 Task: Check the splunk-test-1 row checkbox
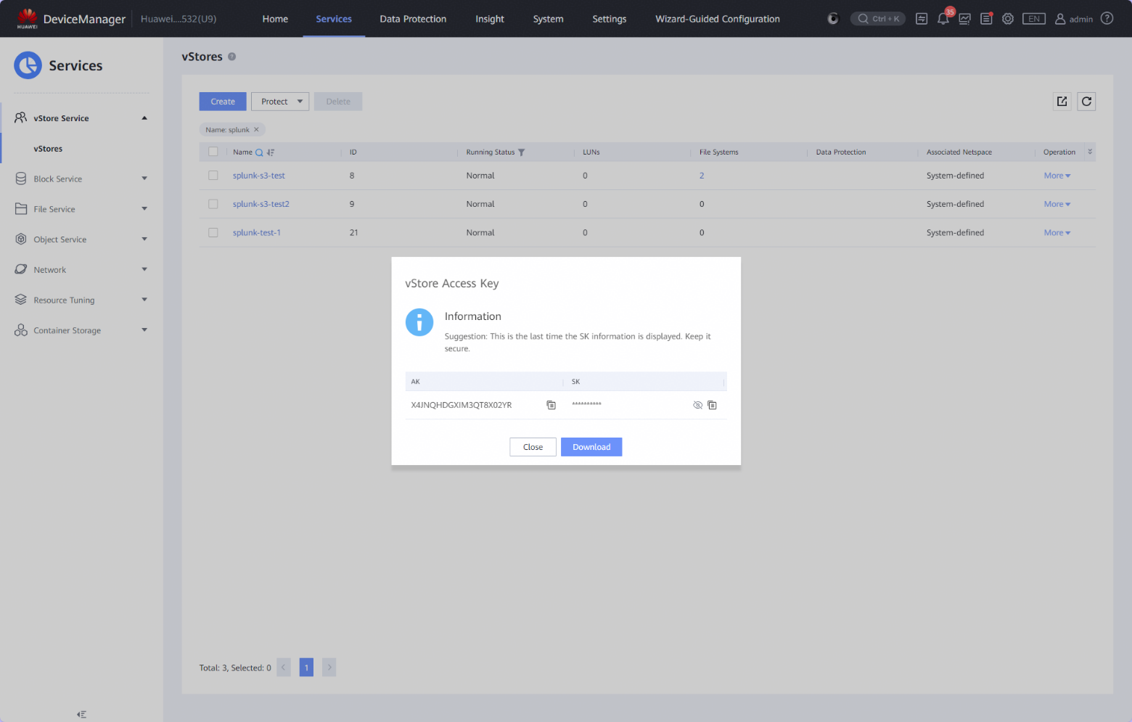point(213,233)
